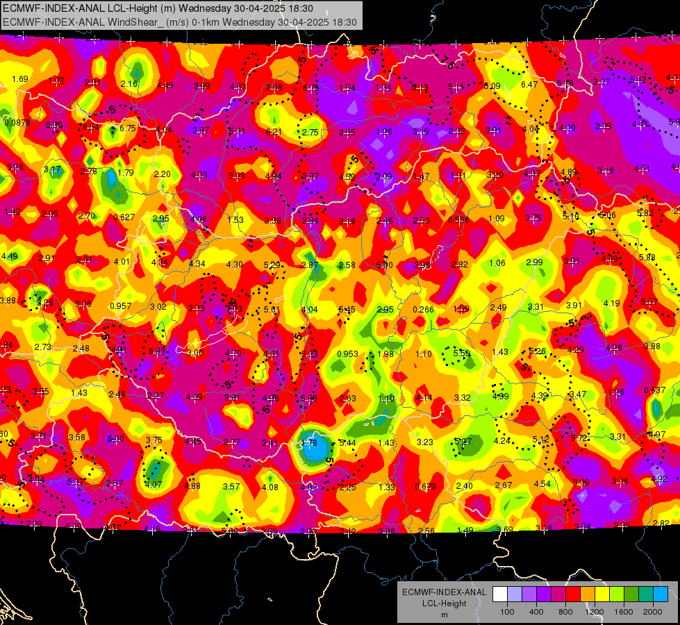
Task: Click the 1.78 value on blue patch
Action: [309, 443]
